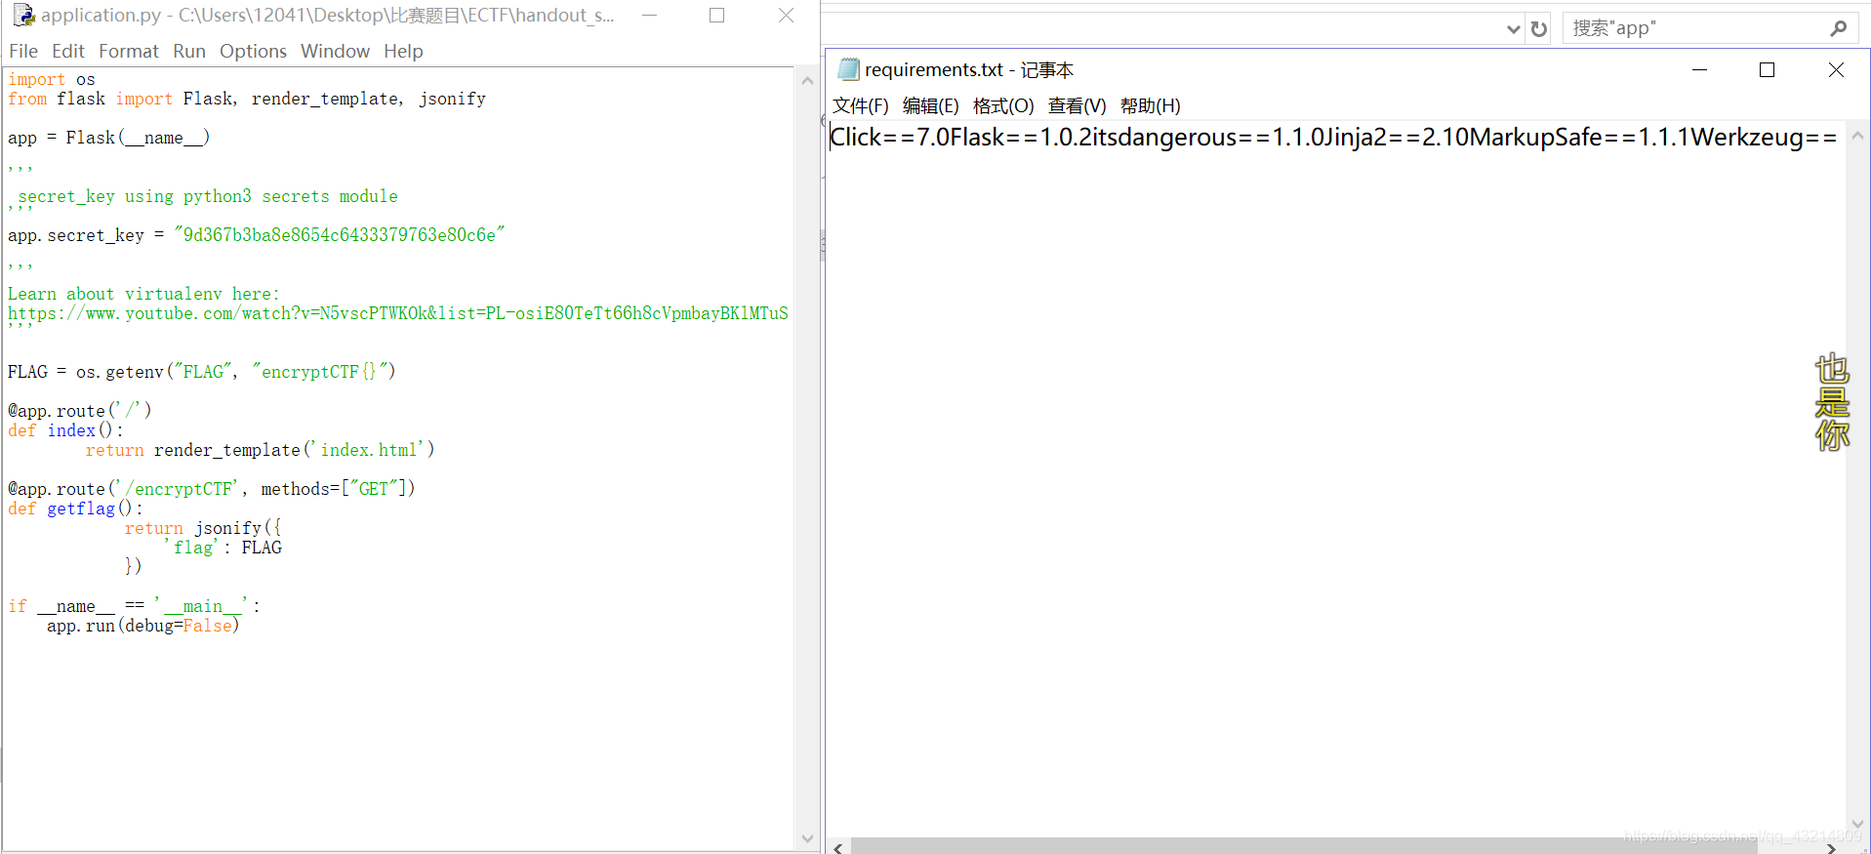Viewport: 1871px width, 854px height.
Task: Click the "def index():" line
Action: [x=65, y=430]
